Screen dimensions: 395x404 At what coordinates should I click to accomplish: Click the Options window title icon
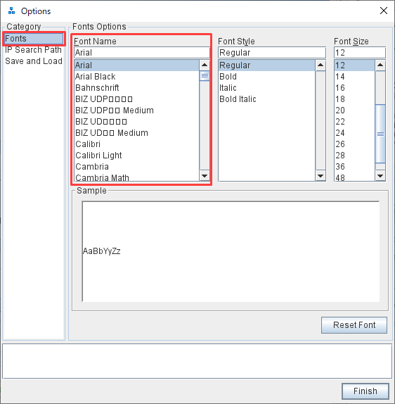11,11
